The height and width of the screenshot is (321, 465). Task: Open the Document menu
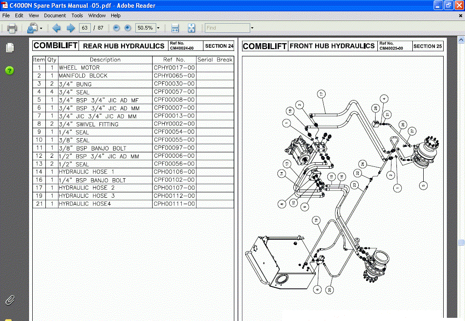[55, 15]
